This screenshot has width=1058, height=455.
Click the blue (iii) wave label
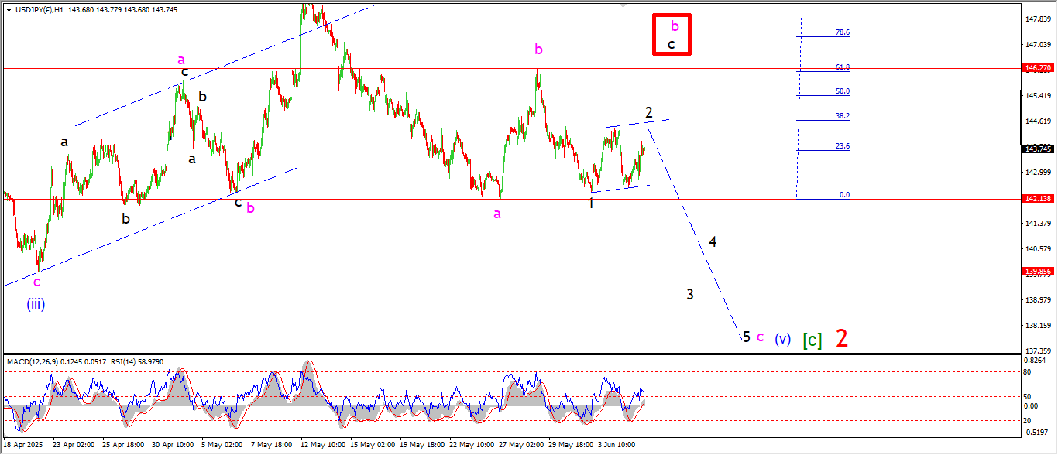coord(36,304)
